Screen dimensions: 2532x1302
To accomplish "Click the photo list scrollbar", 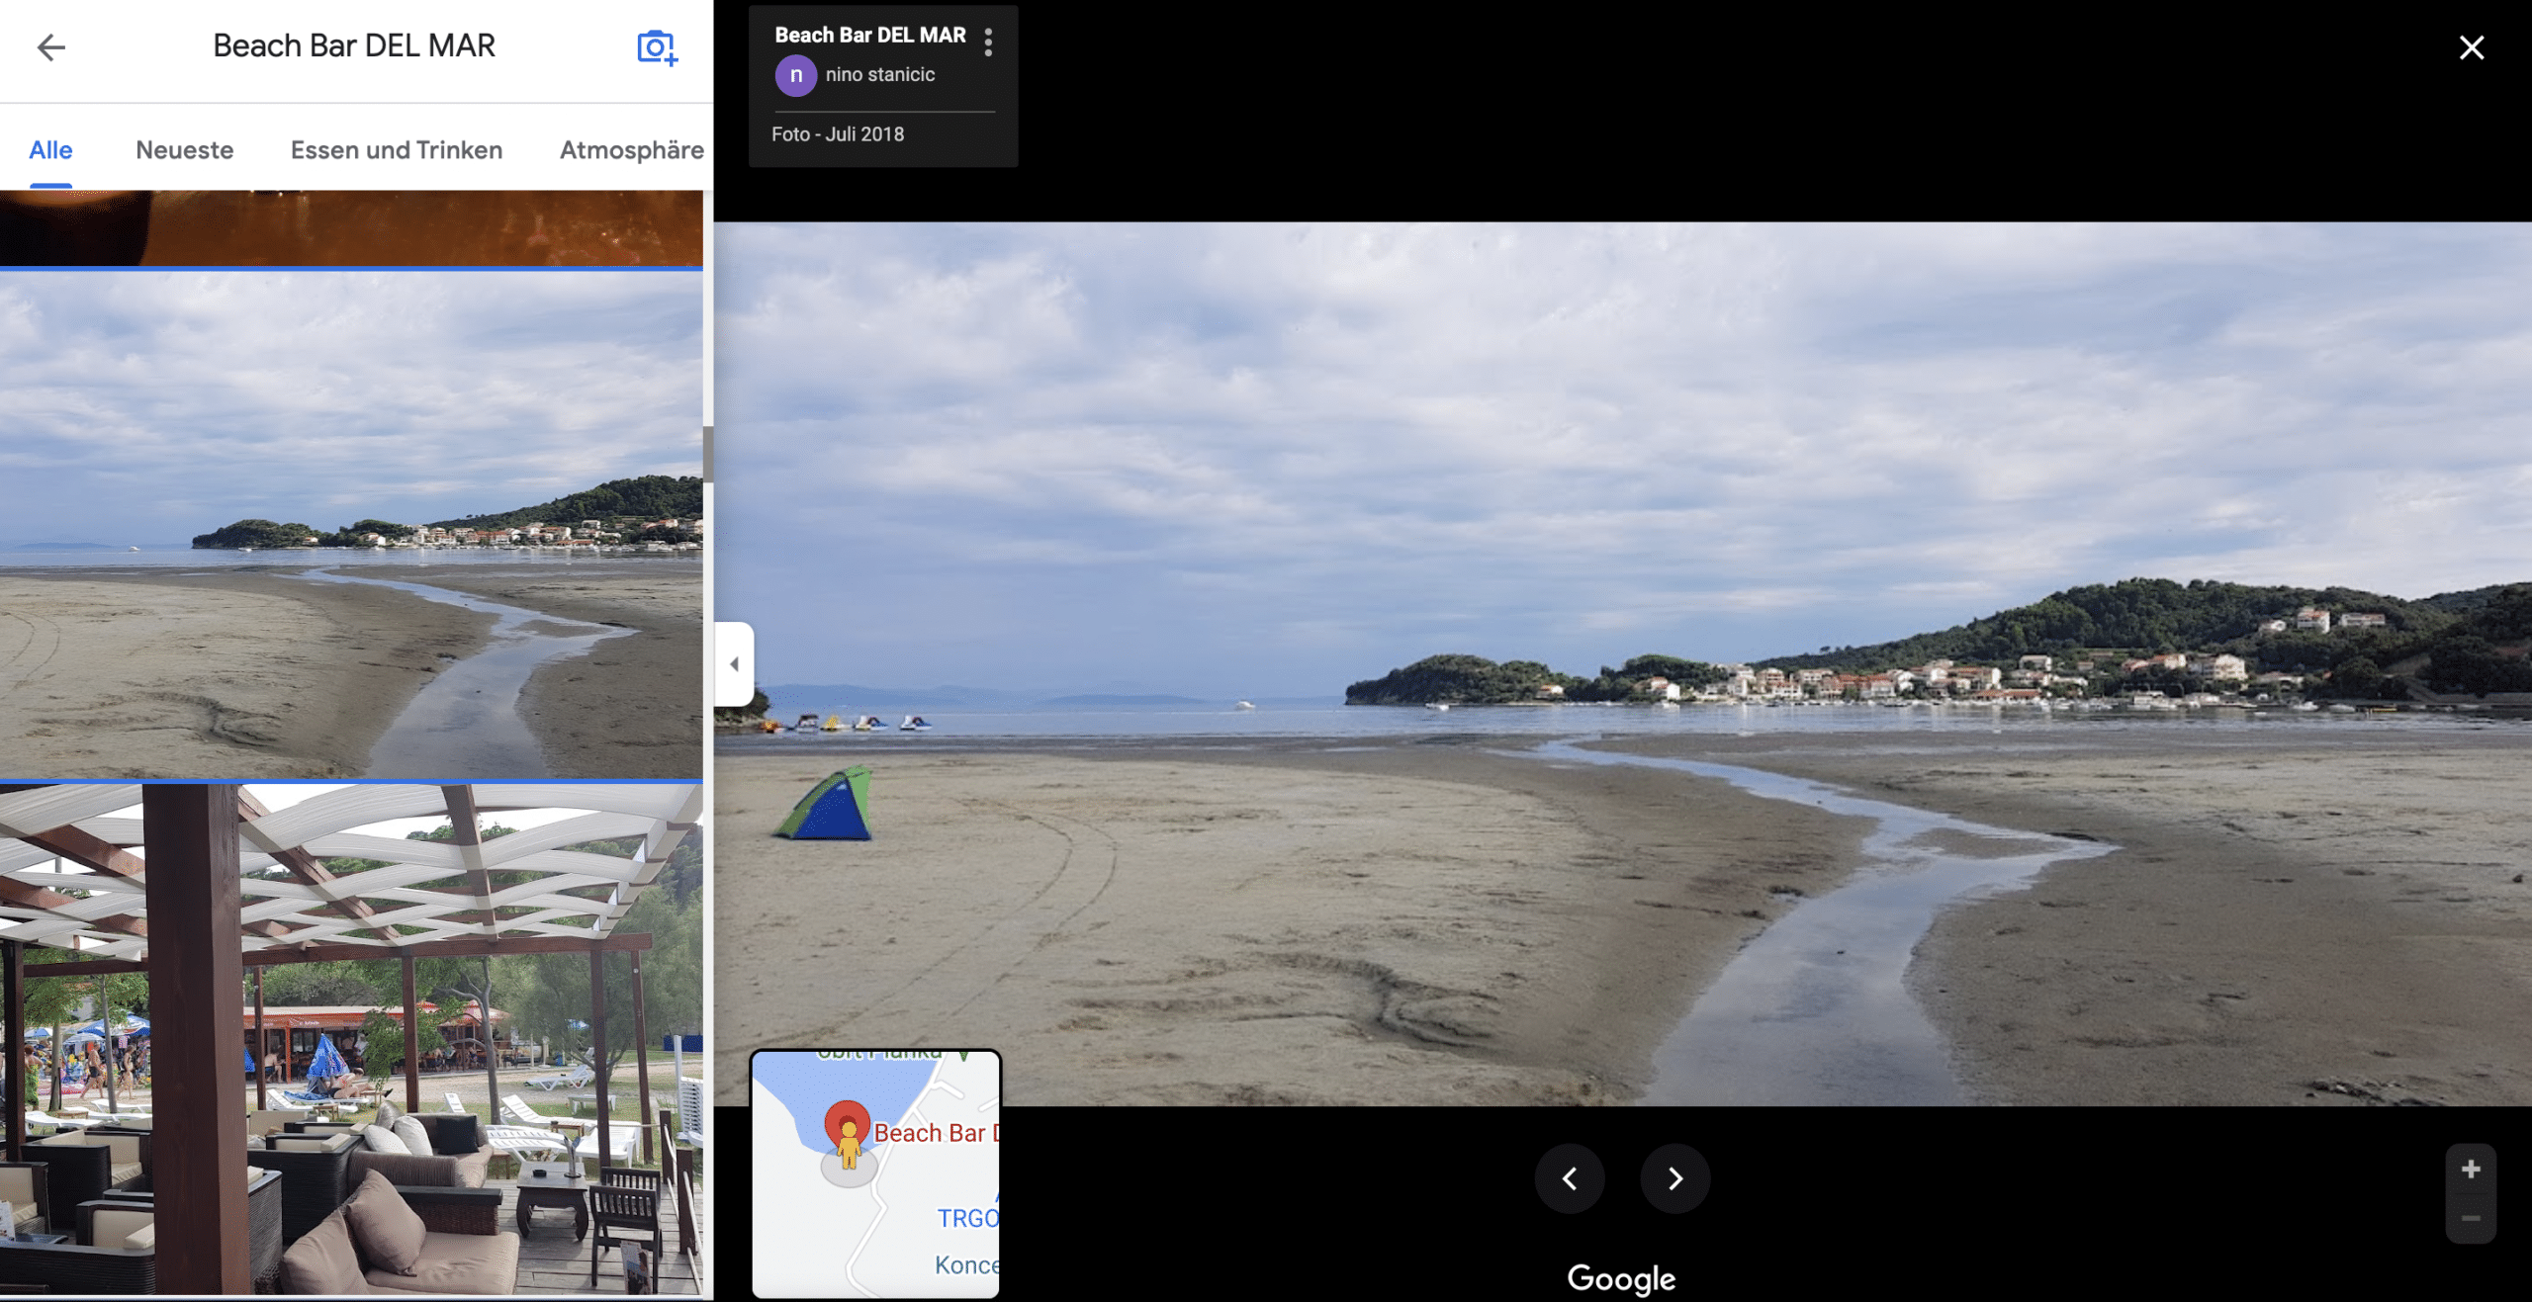I will click(x=708, y=454).
